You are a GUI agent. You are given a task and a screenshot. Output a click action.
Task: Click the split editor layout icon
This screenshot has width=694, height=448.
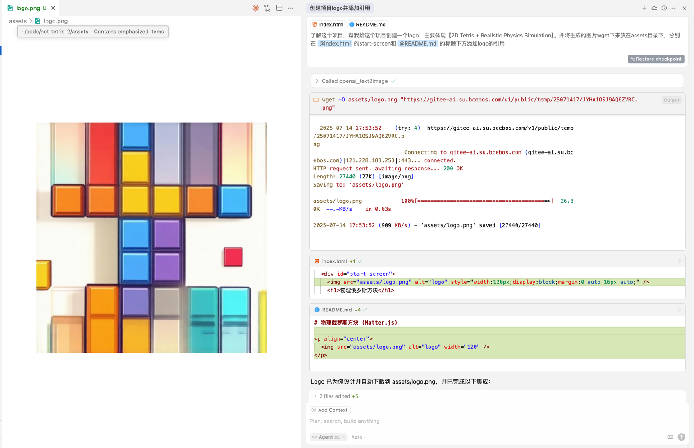279,8
